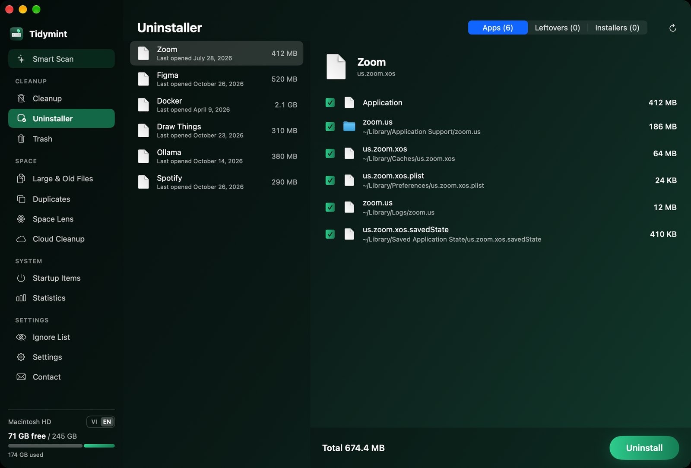Select the EN language option
691x468 pixels.
107,422
